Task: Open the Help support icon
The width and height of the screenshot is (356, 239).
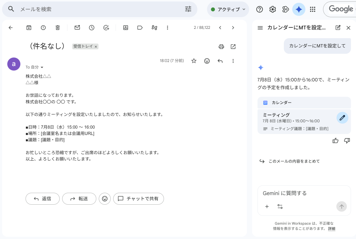Action: pyautogui.click(x=259, y=9)
